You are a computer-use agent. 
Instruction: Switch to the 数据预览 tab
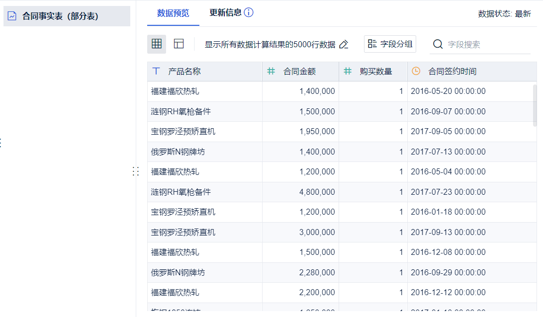(173, 13)
